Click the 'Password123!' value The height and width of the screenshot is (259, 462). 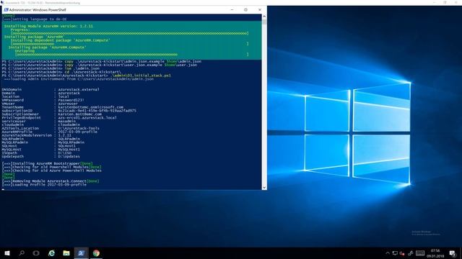point(71,100)
